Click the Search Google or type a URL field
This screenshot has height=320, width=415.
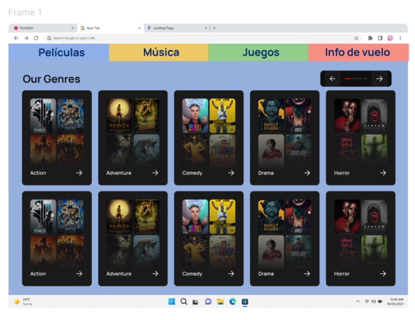(203, 38)
